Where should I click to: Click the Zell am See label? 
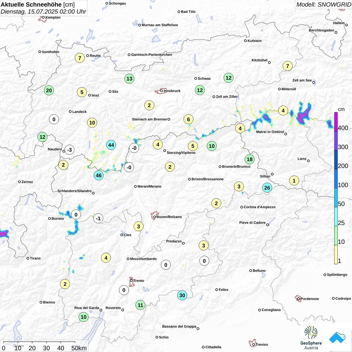coord(302,80)
